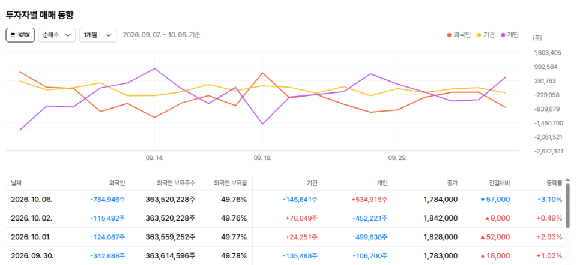Click the 52,000 day change value
580x265 pixels.
(498, 237)
